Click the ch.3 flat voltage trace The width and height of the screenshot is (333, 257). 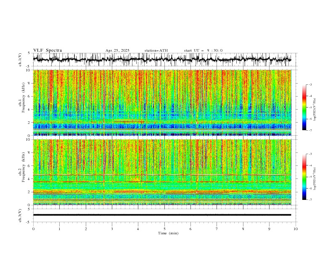162,215
